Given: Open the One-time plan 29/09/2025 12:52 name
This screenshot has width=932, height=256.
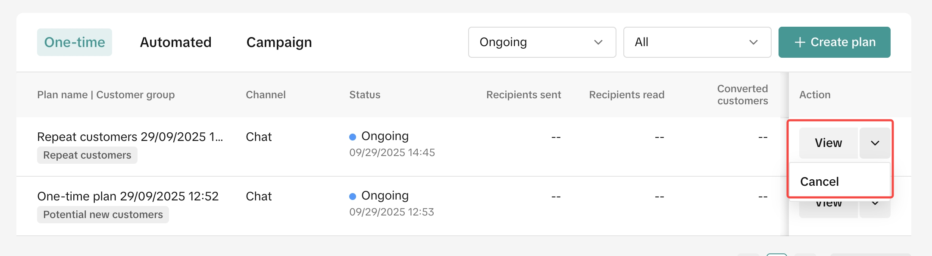Looking at the screenshot, I should (128, 196).
